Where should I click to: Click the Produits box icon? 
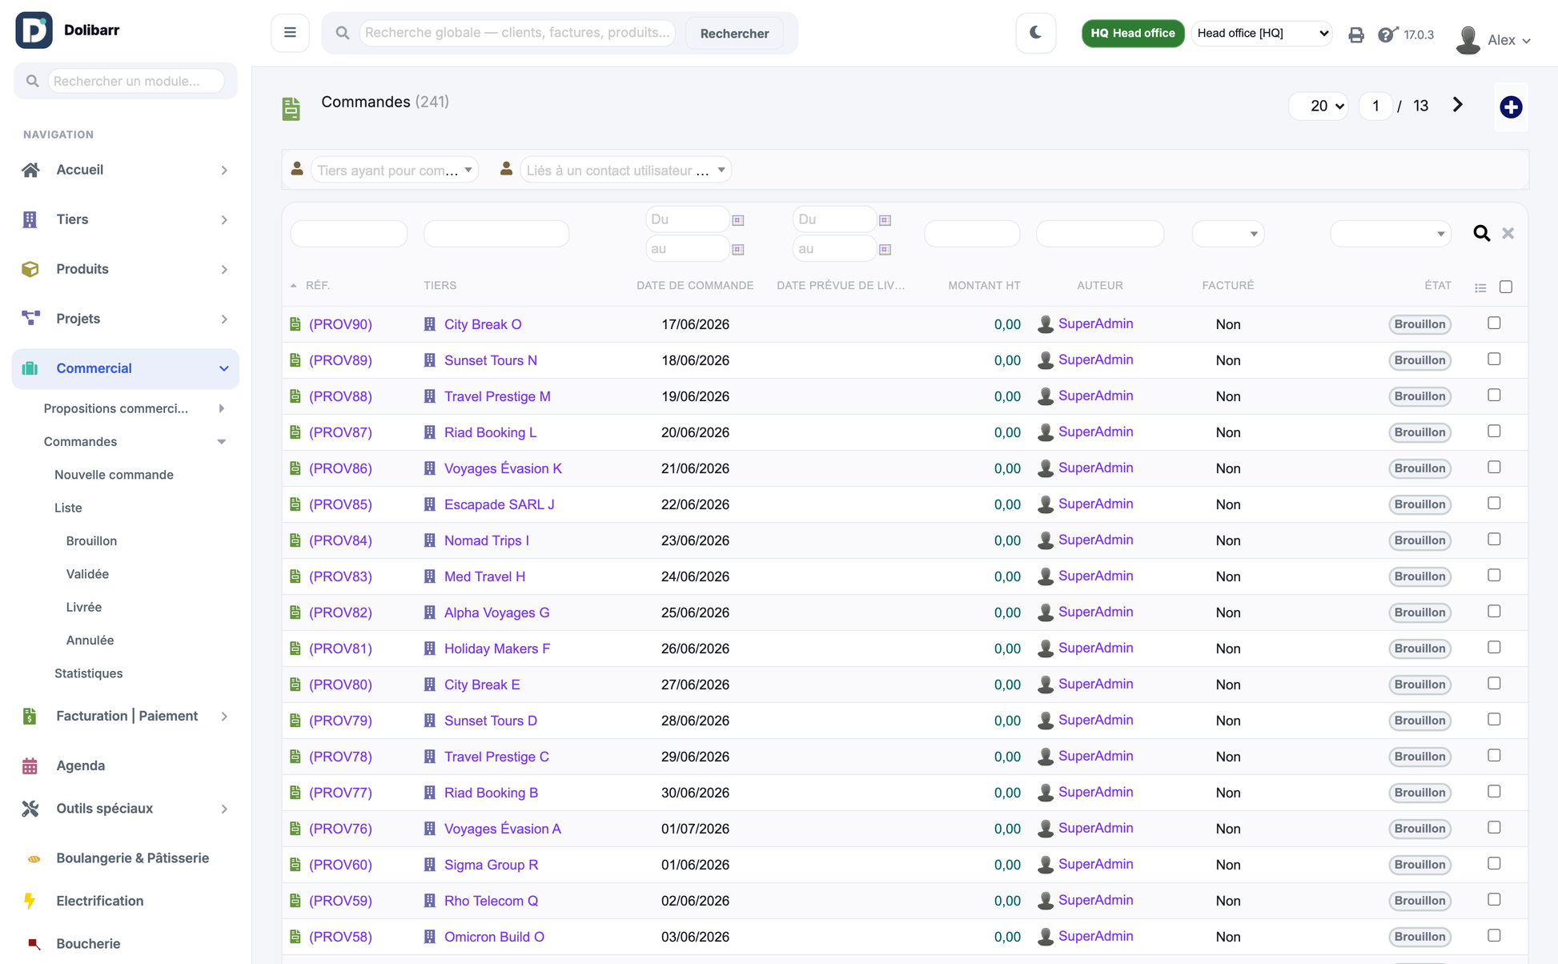click(x=30, y=269)
